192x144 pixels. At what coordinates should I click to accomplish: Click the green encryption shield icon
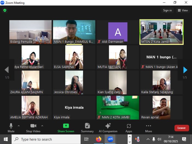[x=5, y=10]
